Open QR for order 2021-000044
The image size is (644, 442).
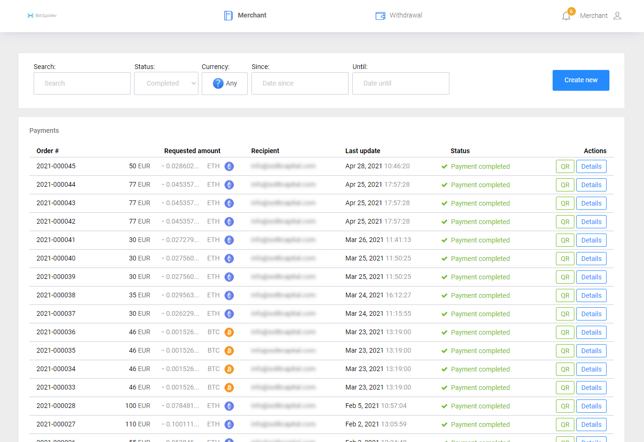(565, 185)
